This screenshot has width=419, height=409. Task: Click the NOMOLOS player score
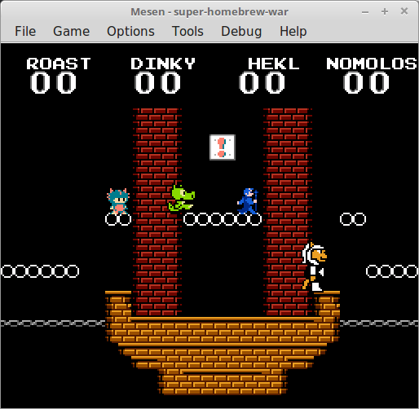pyautogui.click(x=366, y=82)
